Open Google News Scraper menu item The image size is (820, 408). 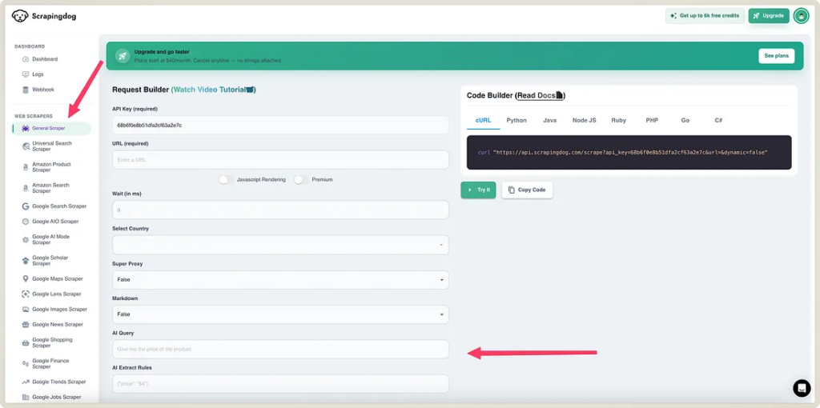(x=51, y=325)
